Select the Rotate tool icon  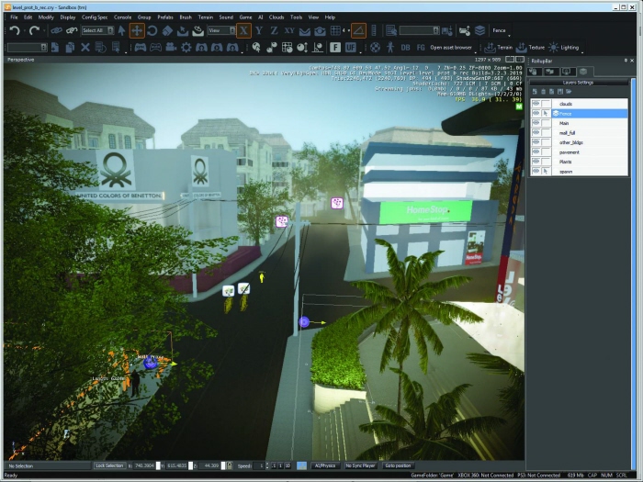pos(152,30)
